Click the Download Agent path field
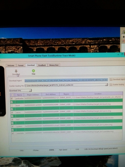125x167 pixels. (x=66, y=80)
